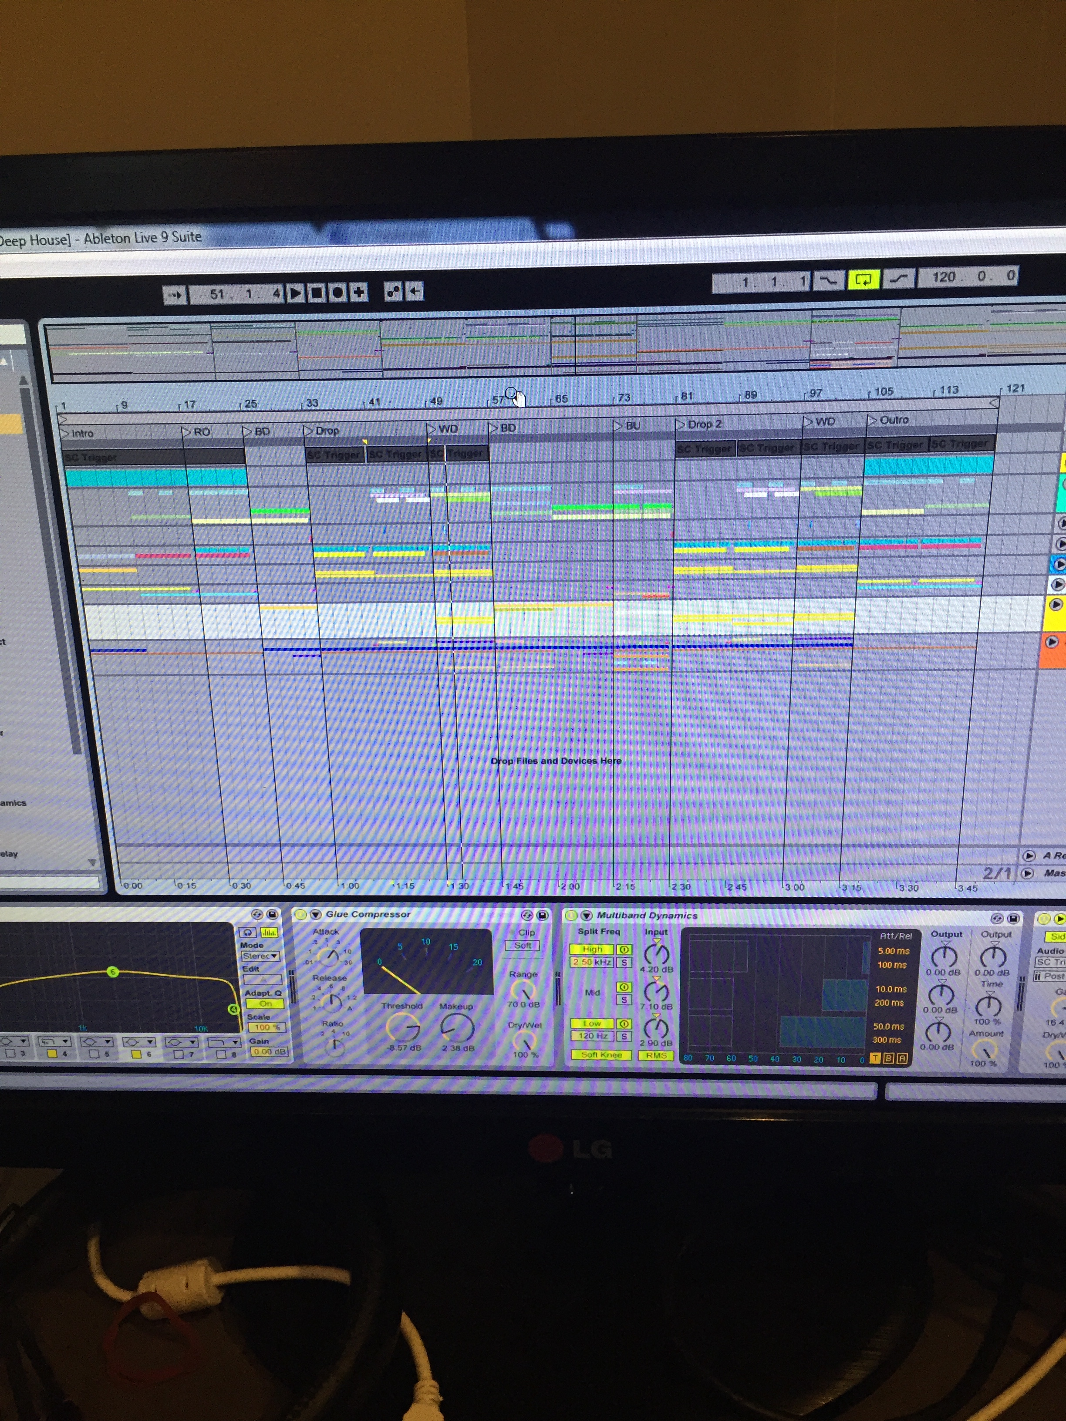Jump to the RO locator
Image resolution: width=1066 pixels, height=1421 pixels.
[x=196, y=432]
